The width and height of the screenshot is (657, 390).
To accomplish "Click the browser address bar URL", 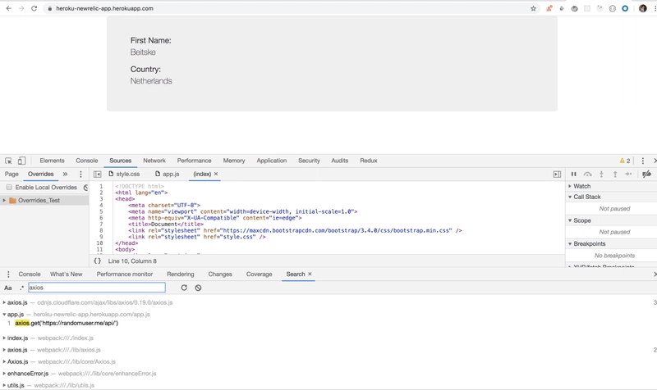I will (x=105, y=8).
